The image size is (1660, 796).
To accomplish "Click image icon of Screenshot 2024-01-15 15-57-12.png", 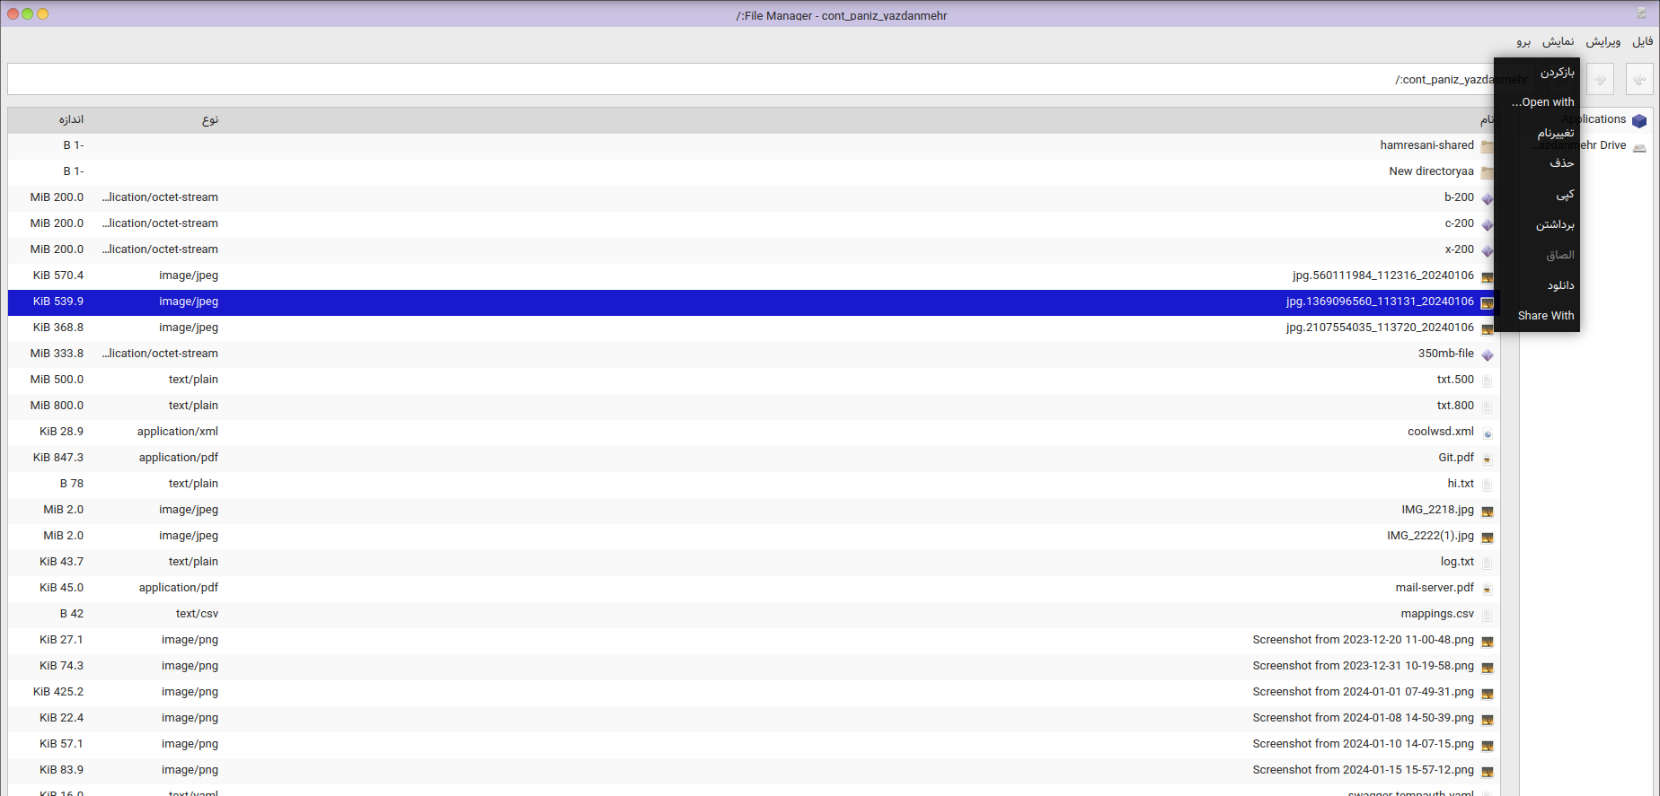I will tap(1488, 771).
